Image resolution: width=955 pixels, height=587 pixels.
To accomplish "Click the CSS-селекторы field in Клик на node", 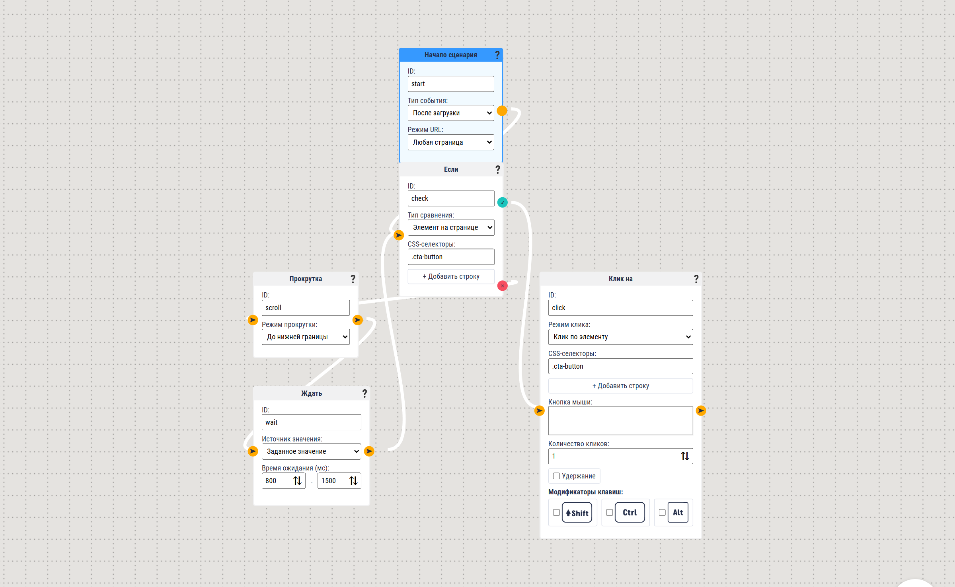I will (620, 366).
